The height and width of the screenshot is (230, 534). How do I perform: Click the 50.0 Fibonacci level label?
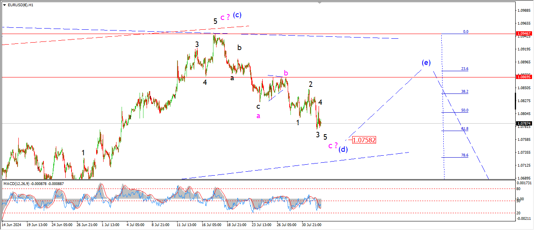(464, 110)
